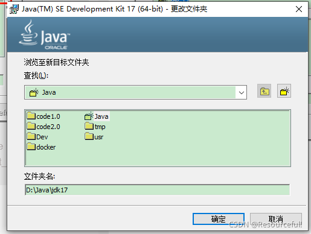The image size is (311, 234).
Task: Confirm with the 确定 button
Action: [219, 219]
